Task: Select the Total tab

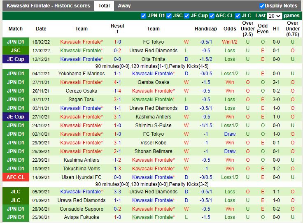Action: coord(104,6)
